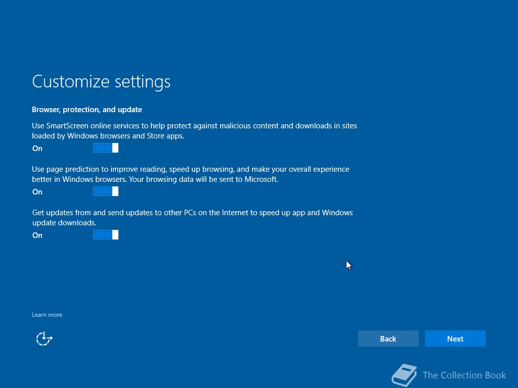Select the On label under update downloads
518x388 pixels.
click(x=37, y=235)
